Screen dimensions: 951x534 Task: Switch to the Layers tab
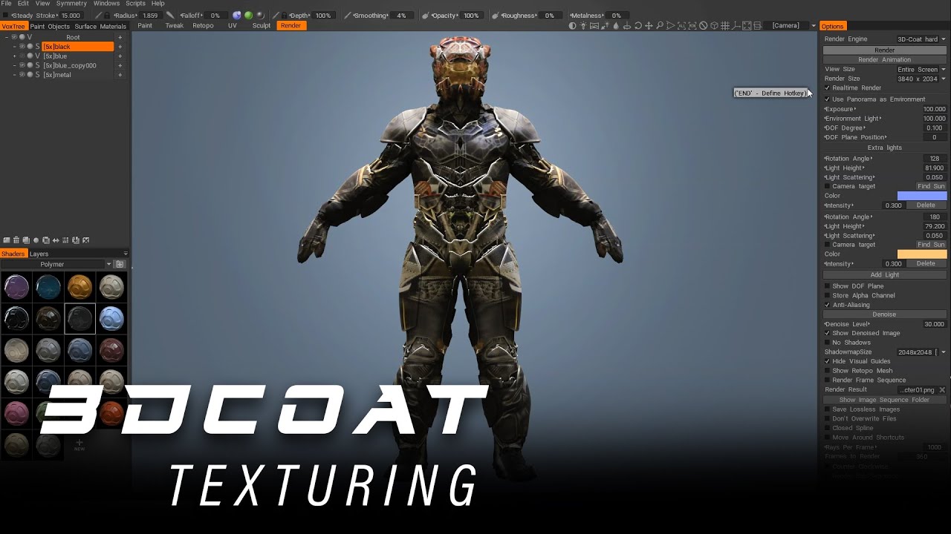tap(39, 254)
